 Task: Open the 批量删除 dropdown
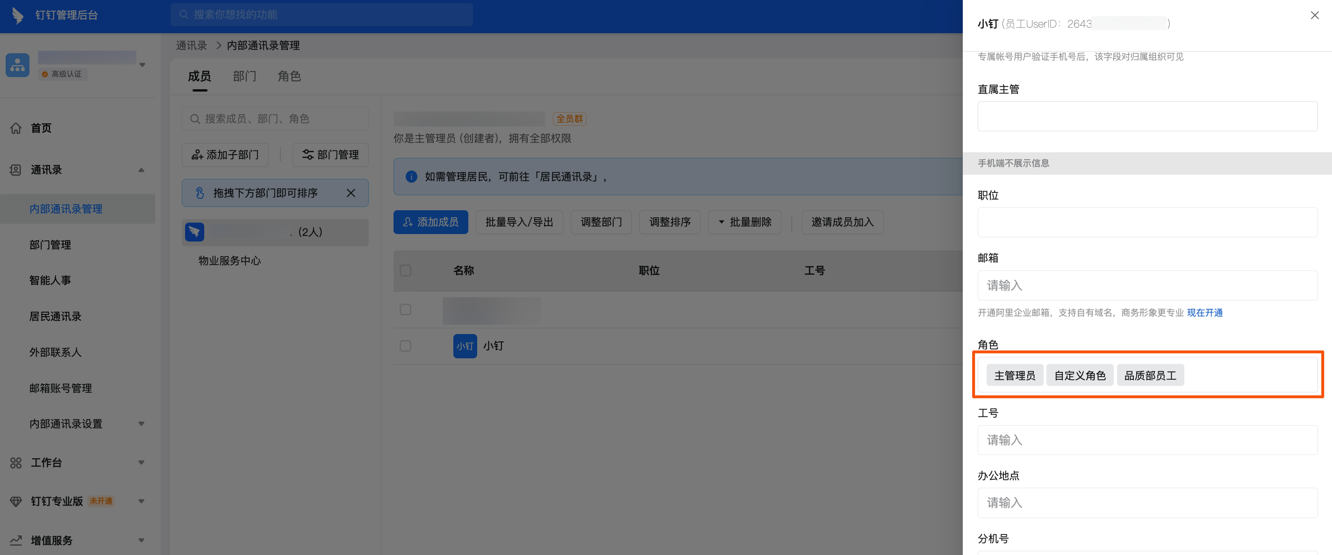point(744,222)
